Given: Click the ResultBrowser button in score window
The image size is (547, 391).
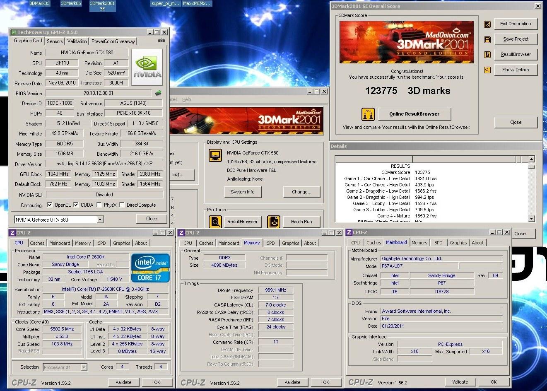Looking at the screenshot, I should coord(516,54).
